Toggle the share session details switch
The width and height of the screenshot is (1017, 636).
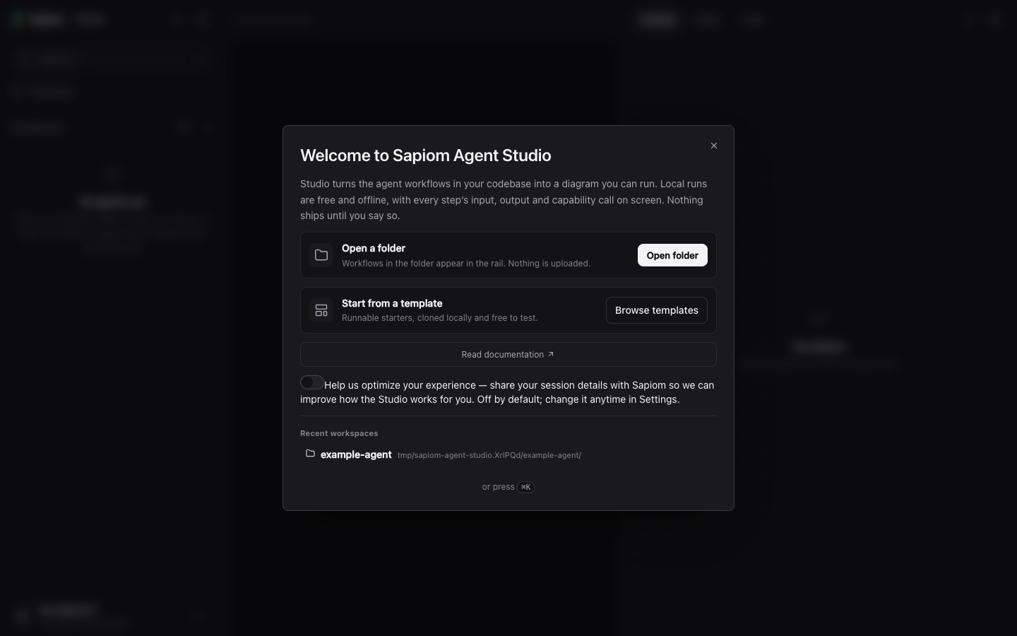click(x=312, y=382)
